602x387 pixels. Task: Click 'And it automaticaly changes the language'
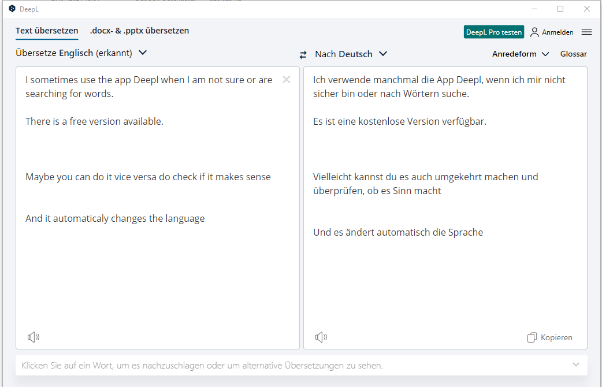click(115, 219)
